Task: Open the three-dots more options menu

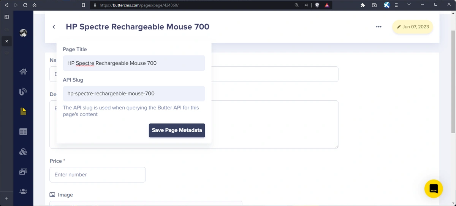Action: 378,27
